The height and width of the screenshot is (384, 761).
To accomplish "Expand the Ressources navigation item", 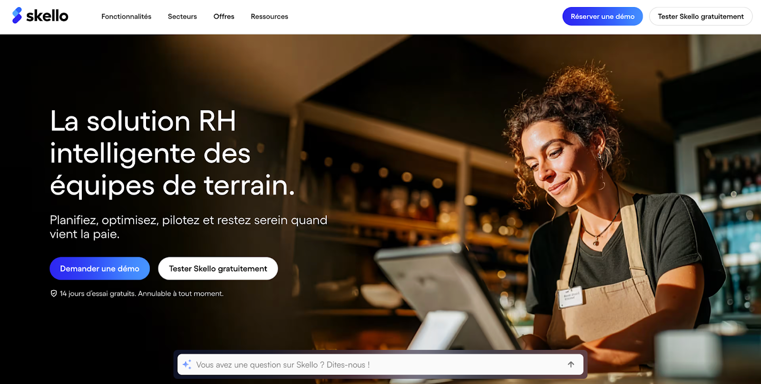I will 269,17.
